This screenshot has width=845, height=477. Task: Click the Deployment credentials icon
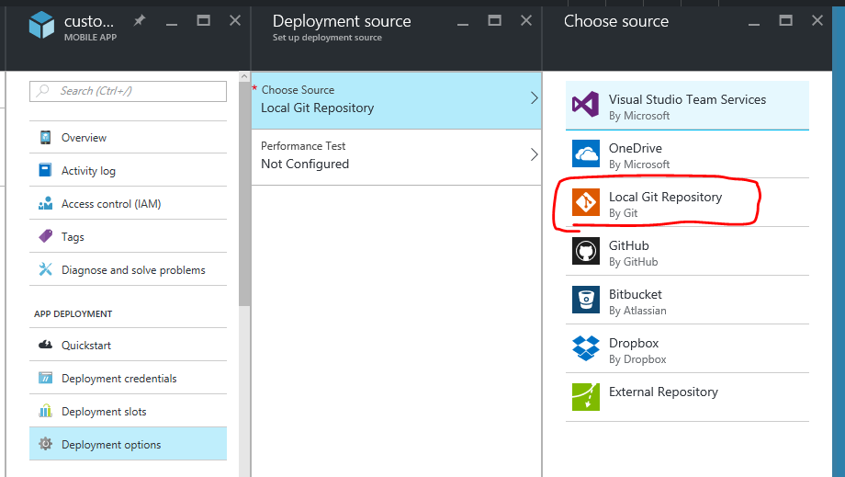pos(45,378)
